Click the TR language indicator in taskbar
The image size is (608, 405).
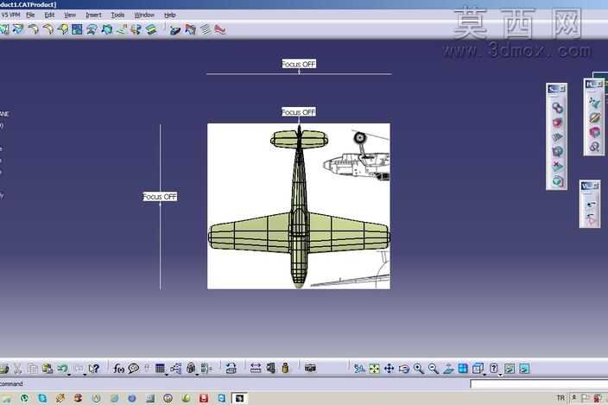click(560, 398)
